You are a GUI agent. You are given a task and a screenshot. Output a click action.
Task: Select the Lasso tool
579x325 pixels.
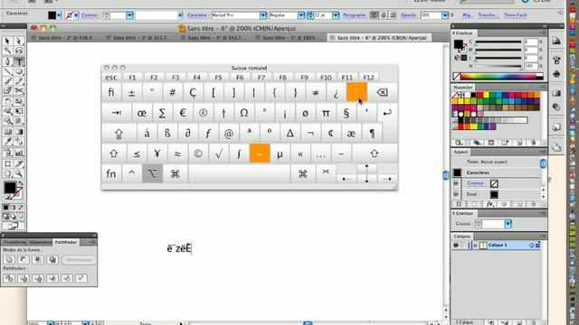(19, 51)
